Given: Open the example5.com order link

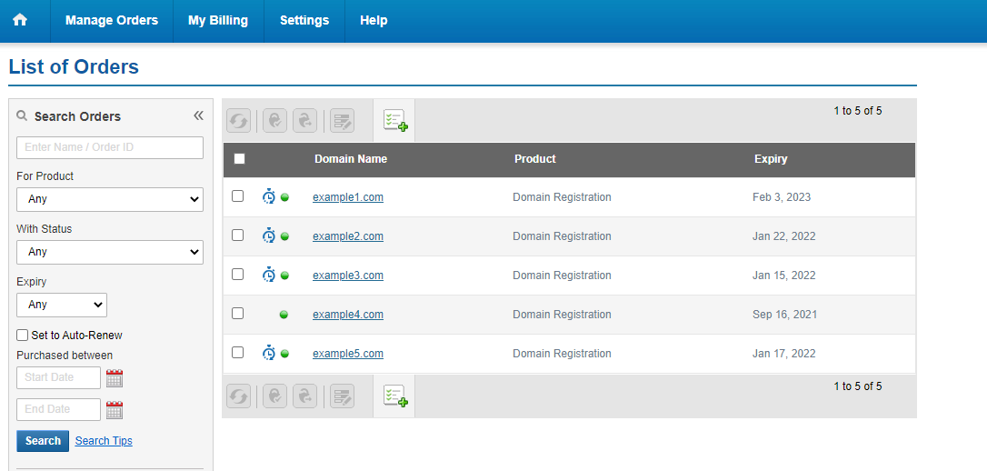Looking at the screenshot, I should [x=348, y=353].
